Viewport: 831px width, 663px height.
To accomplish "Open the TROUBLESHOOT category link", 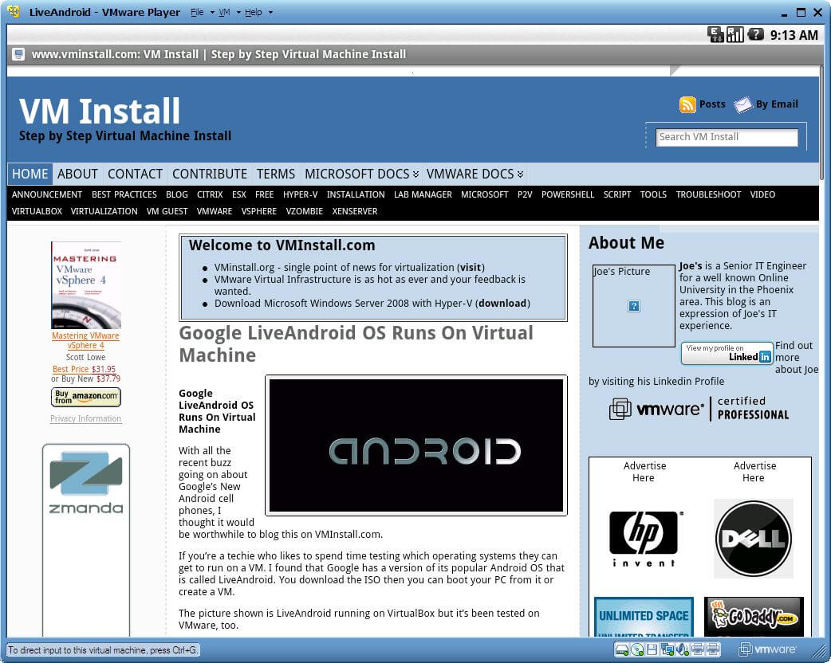I will click(x=708, y=195).
